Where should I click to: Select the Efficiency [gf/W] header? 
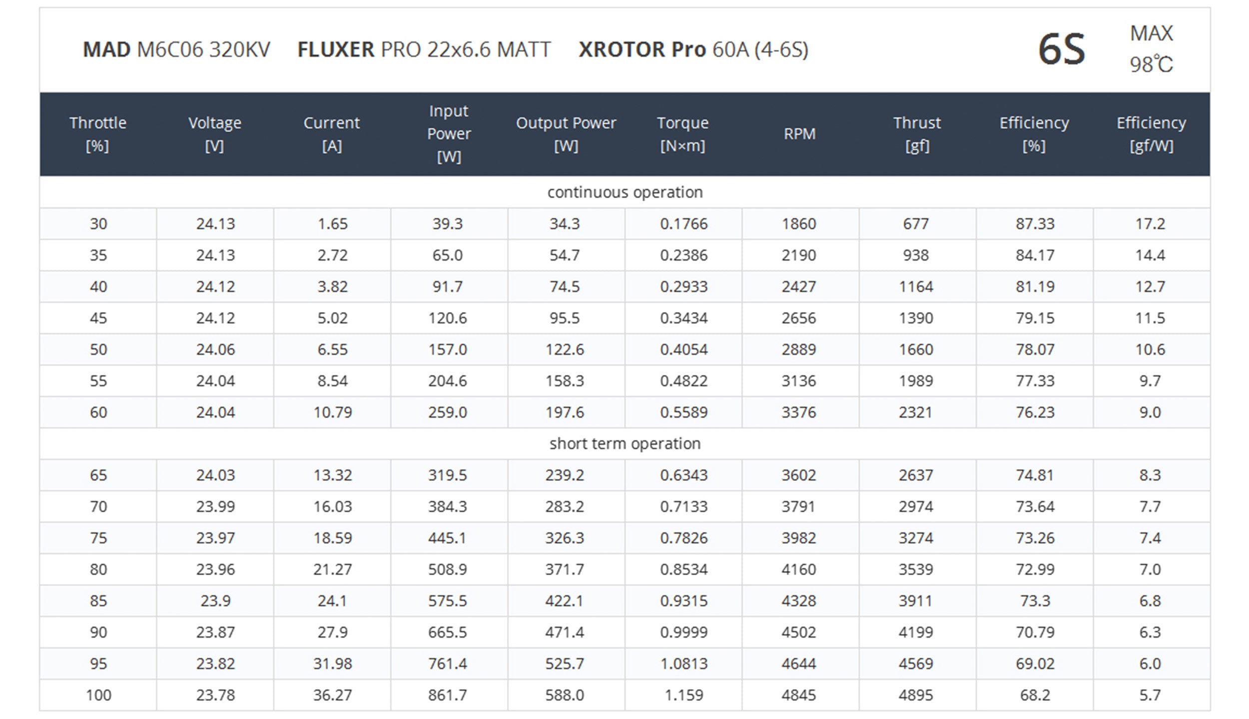(1152, 134)
